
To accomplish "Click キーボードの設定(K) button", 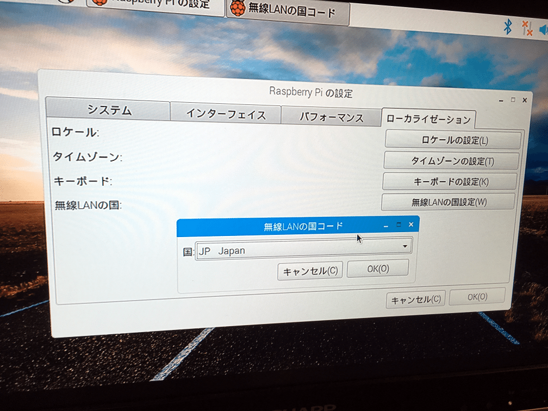I will [450, 182].
